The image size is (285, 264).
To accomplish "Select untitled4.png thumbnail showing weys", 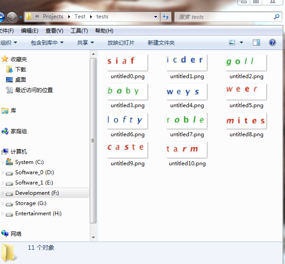I will click(x=187, y=92).
